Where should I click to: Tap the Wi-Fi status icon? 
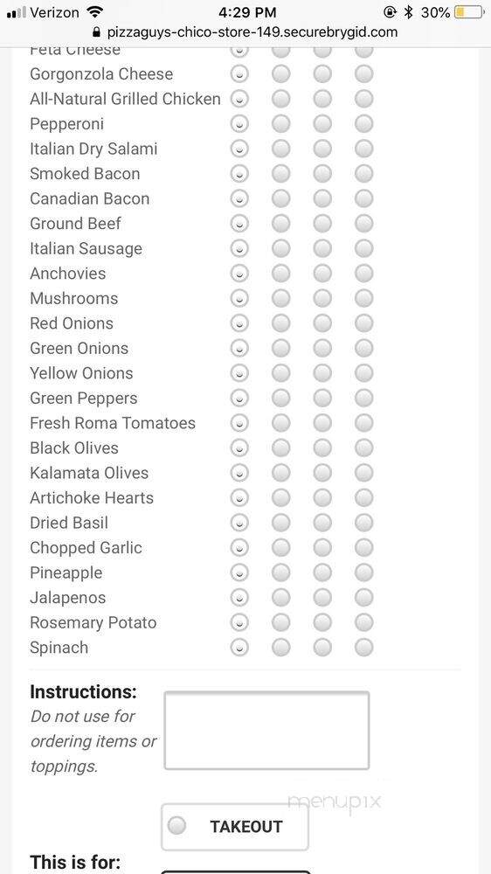point(95,11)
